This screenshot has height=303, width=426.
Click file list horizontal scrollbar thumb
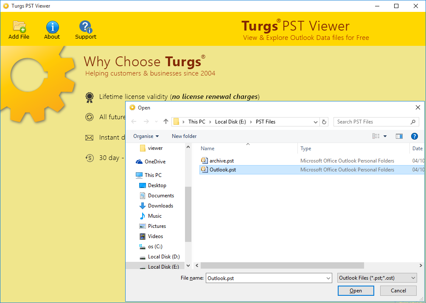[x=282, y=266]
